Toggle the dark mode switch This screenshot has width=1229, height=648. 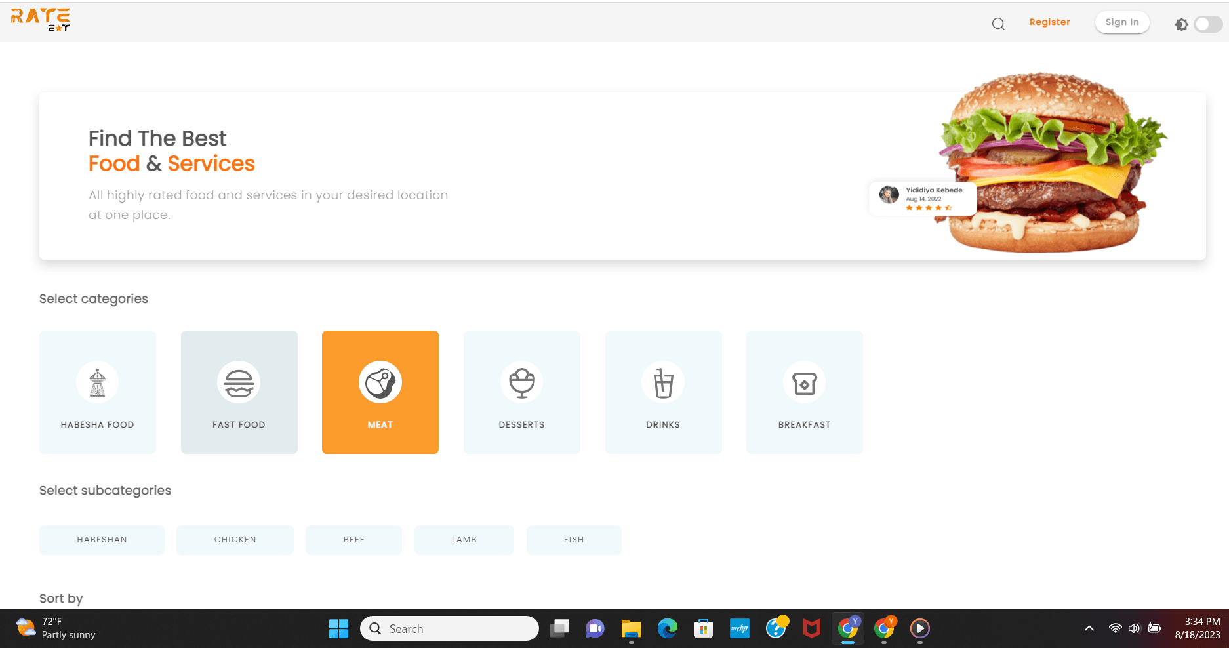click(1207, 24)
